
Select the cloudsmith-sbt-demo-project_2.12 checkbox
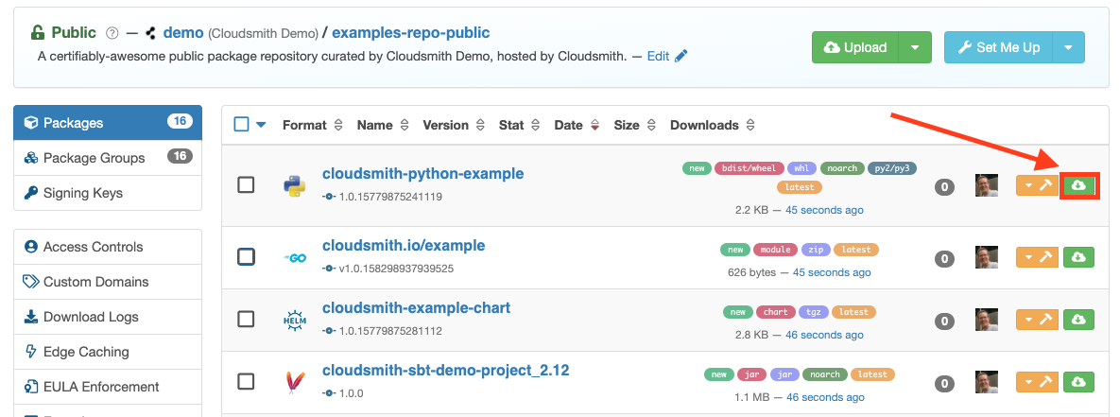tap(246, 381)
